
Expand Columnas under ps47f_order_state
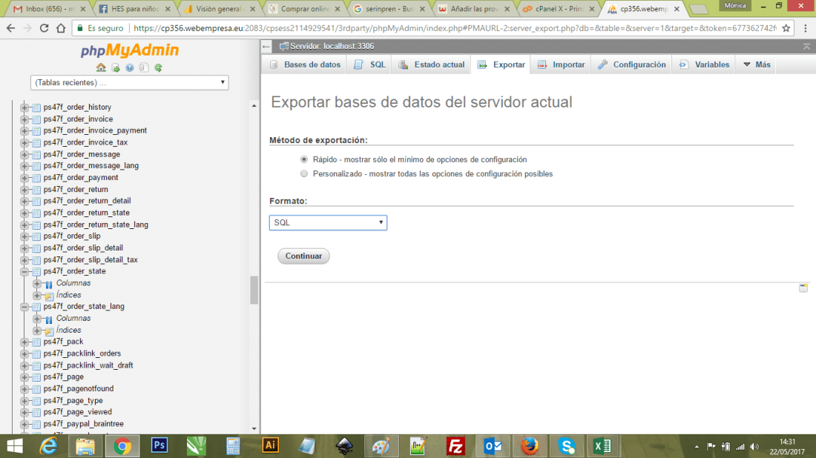pyautogui.click(x=36, y=284)
